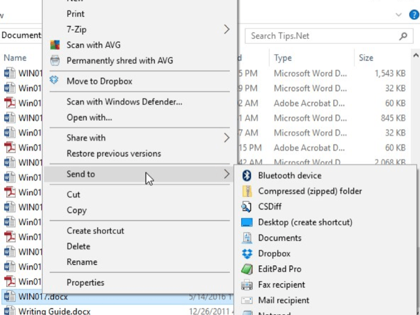
Task: Select Desktop (create shortcut)
Action: (305, 222)
